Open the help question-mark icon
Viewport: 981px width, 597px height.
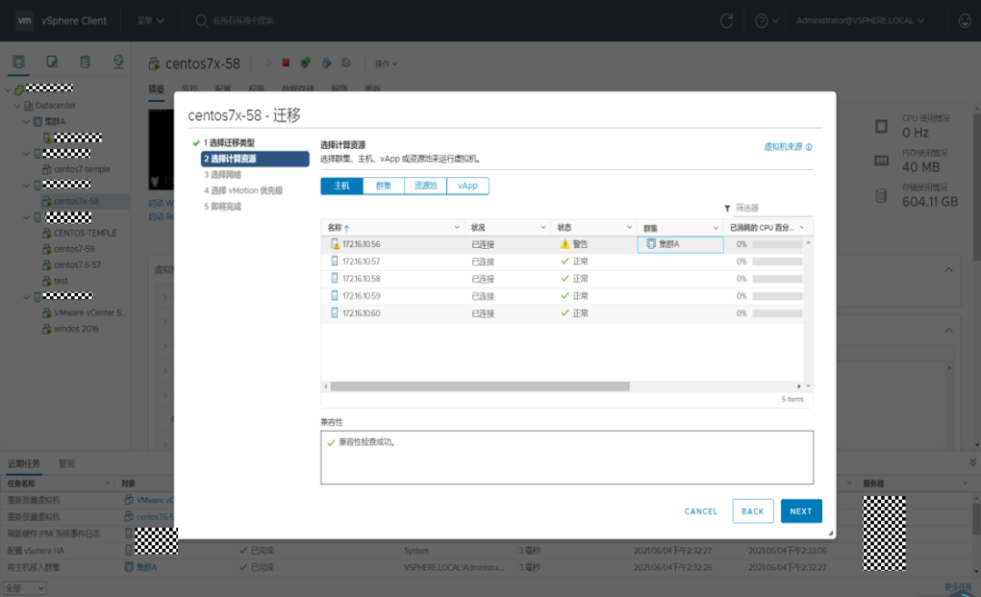click(761, 21)
